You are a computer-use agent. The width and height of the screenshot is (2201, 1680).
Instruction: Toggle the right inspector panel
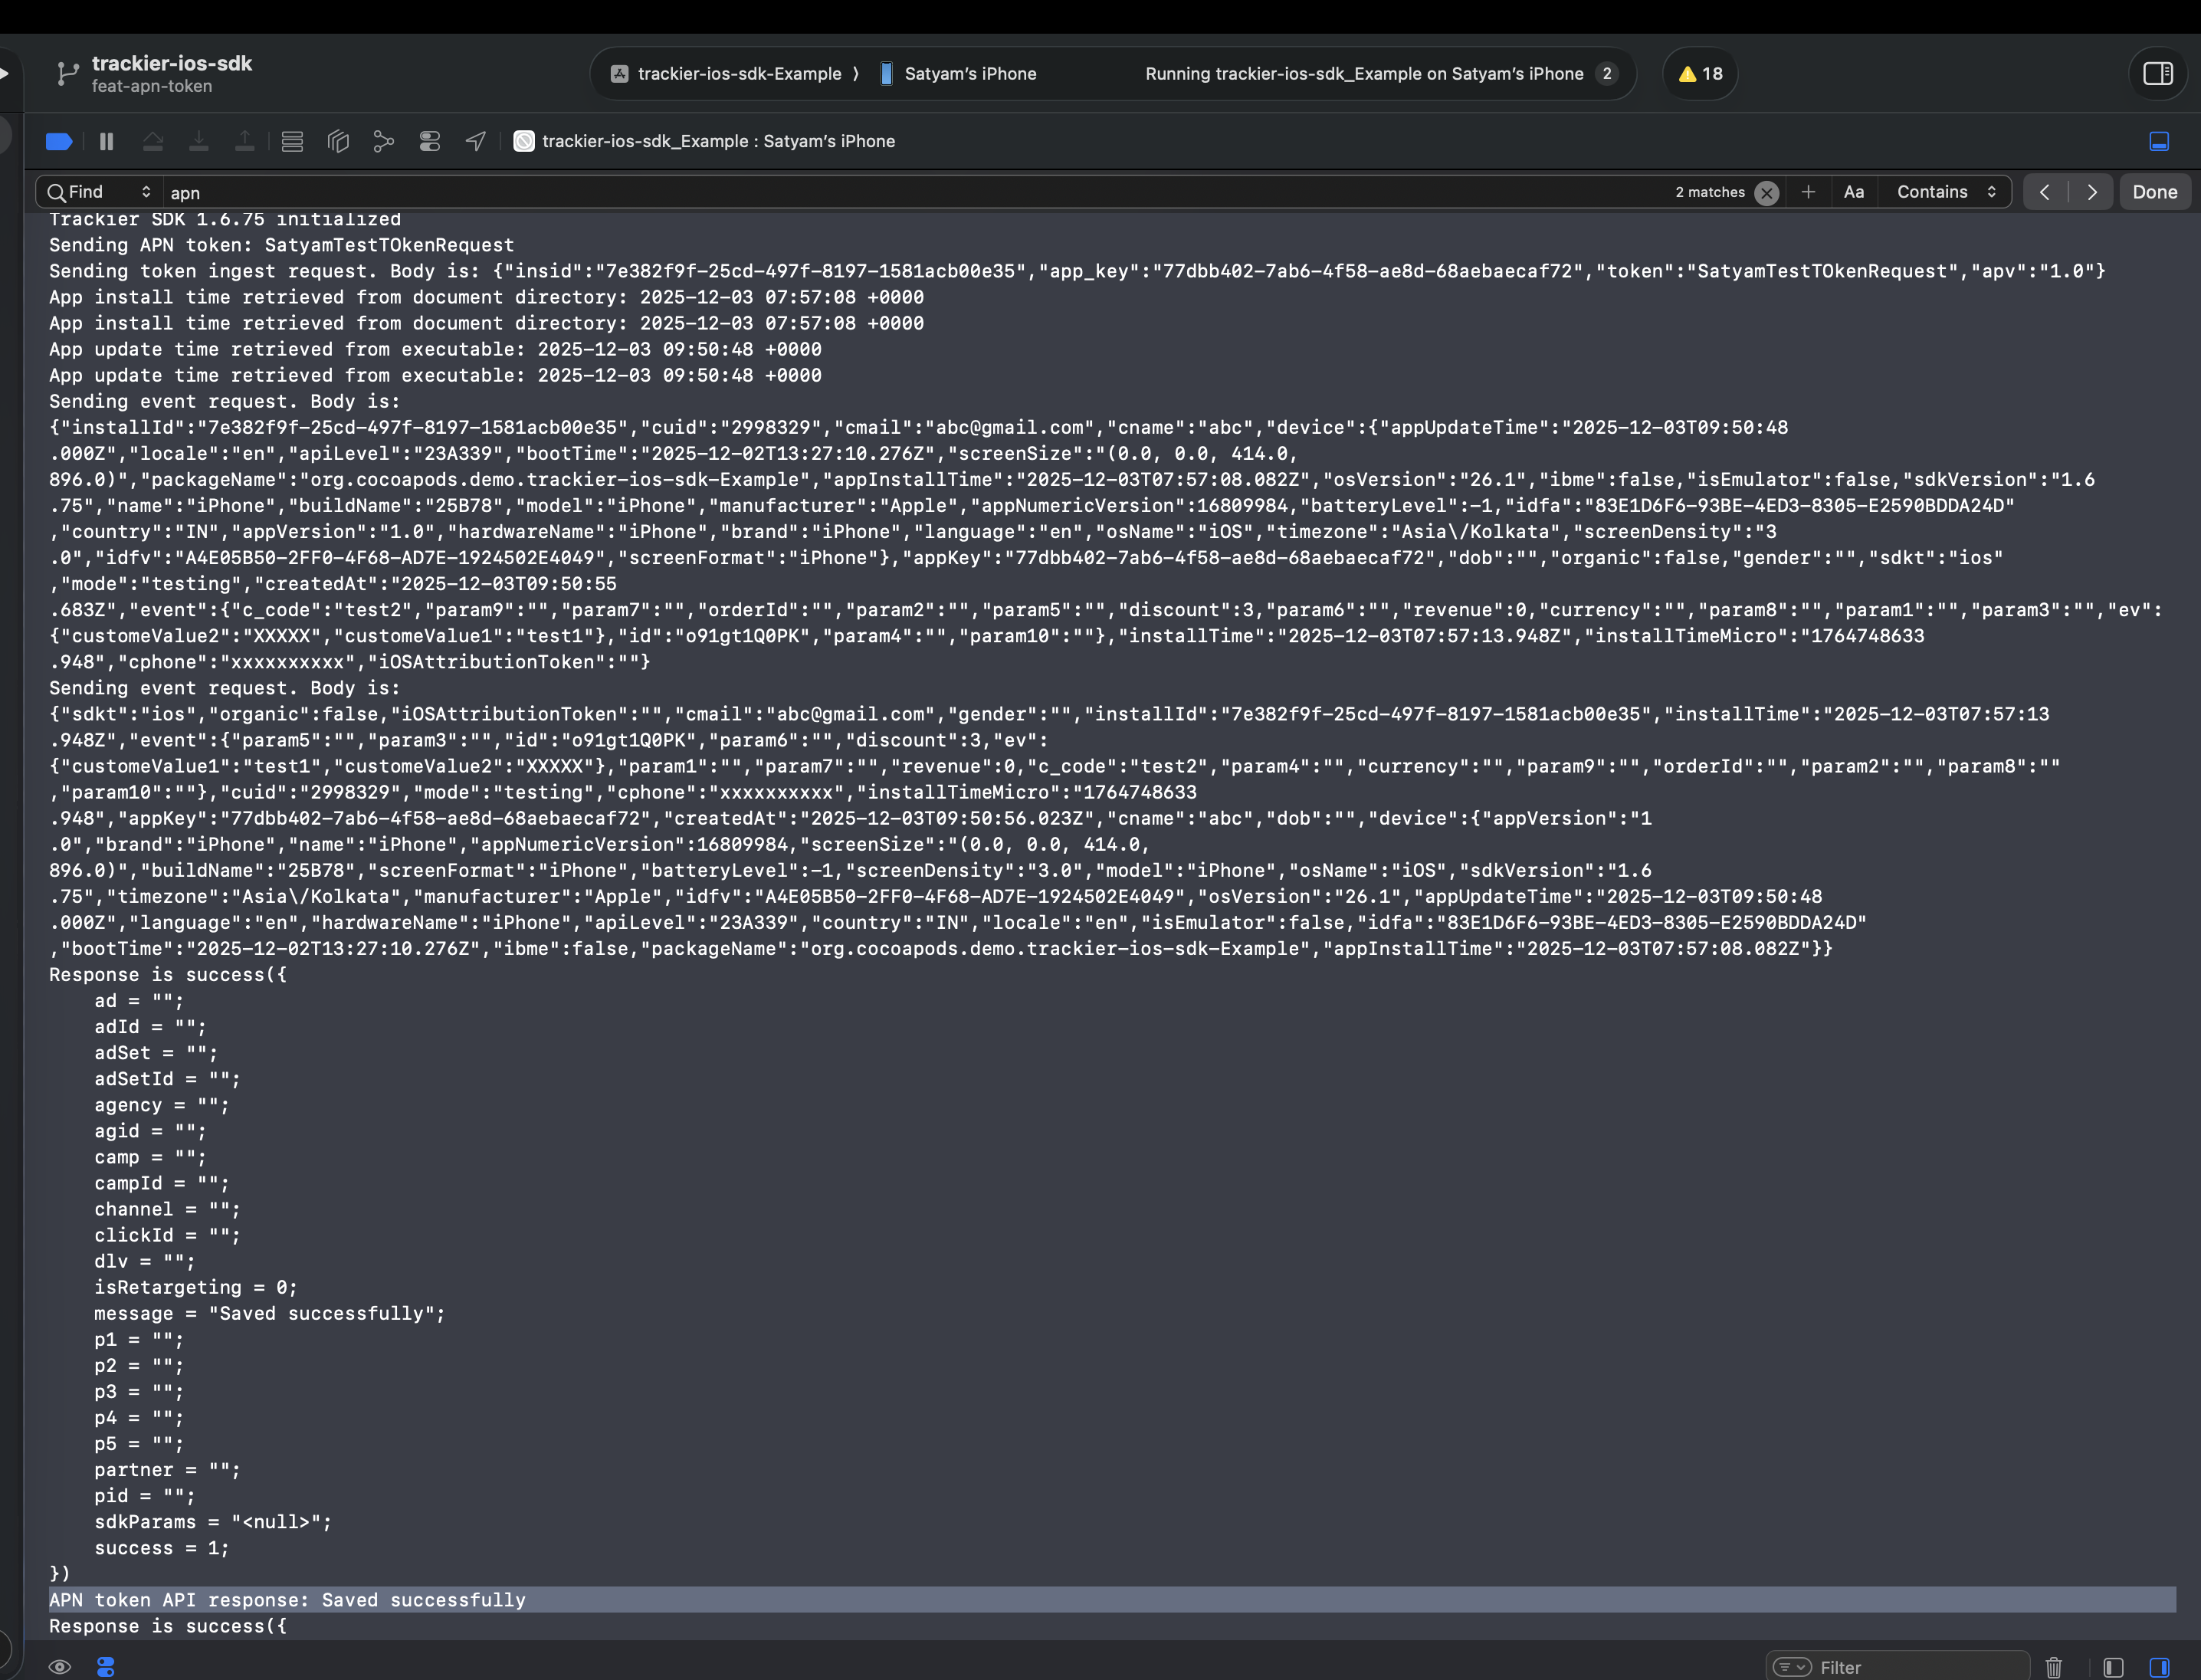(2159, 73)
